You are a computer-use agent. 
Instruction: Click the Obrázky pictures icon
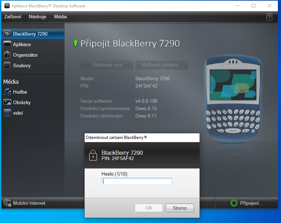pyautogui.click(x=7, y=102)
